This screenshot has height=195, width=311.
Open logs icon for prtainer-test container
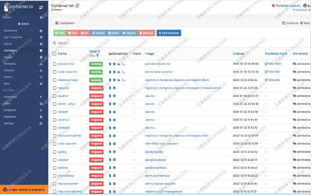coord(110,64)
